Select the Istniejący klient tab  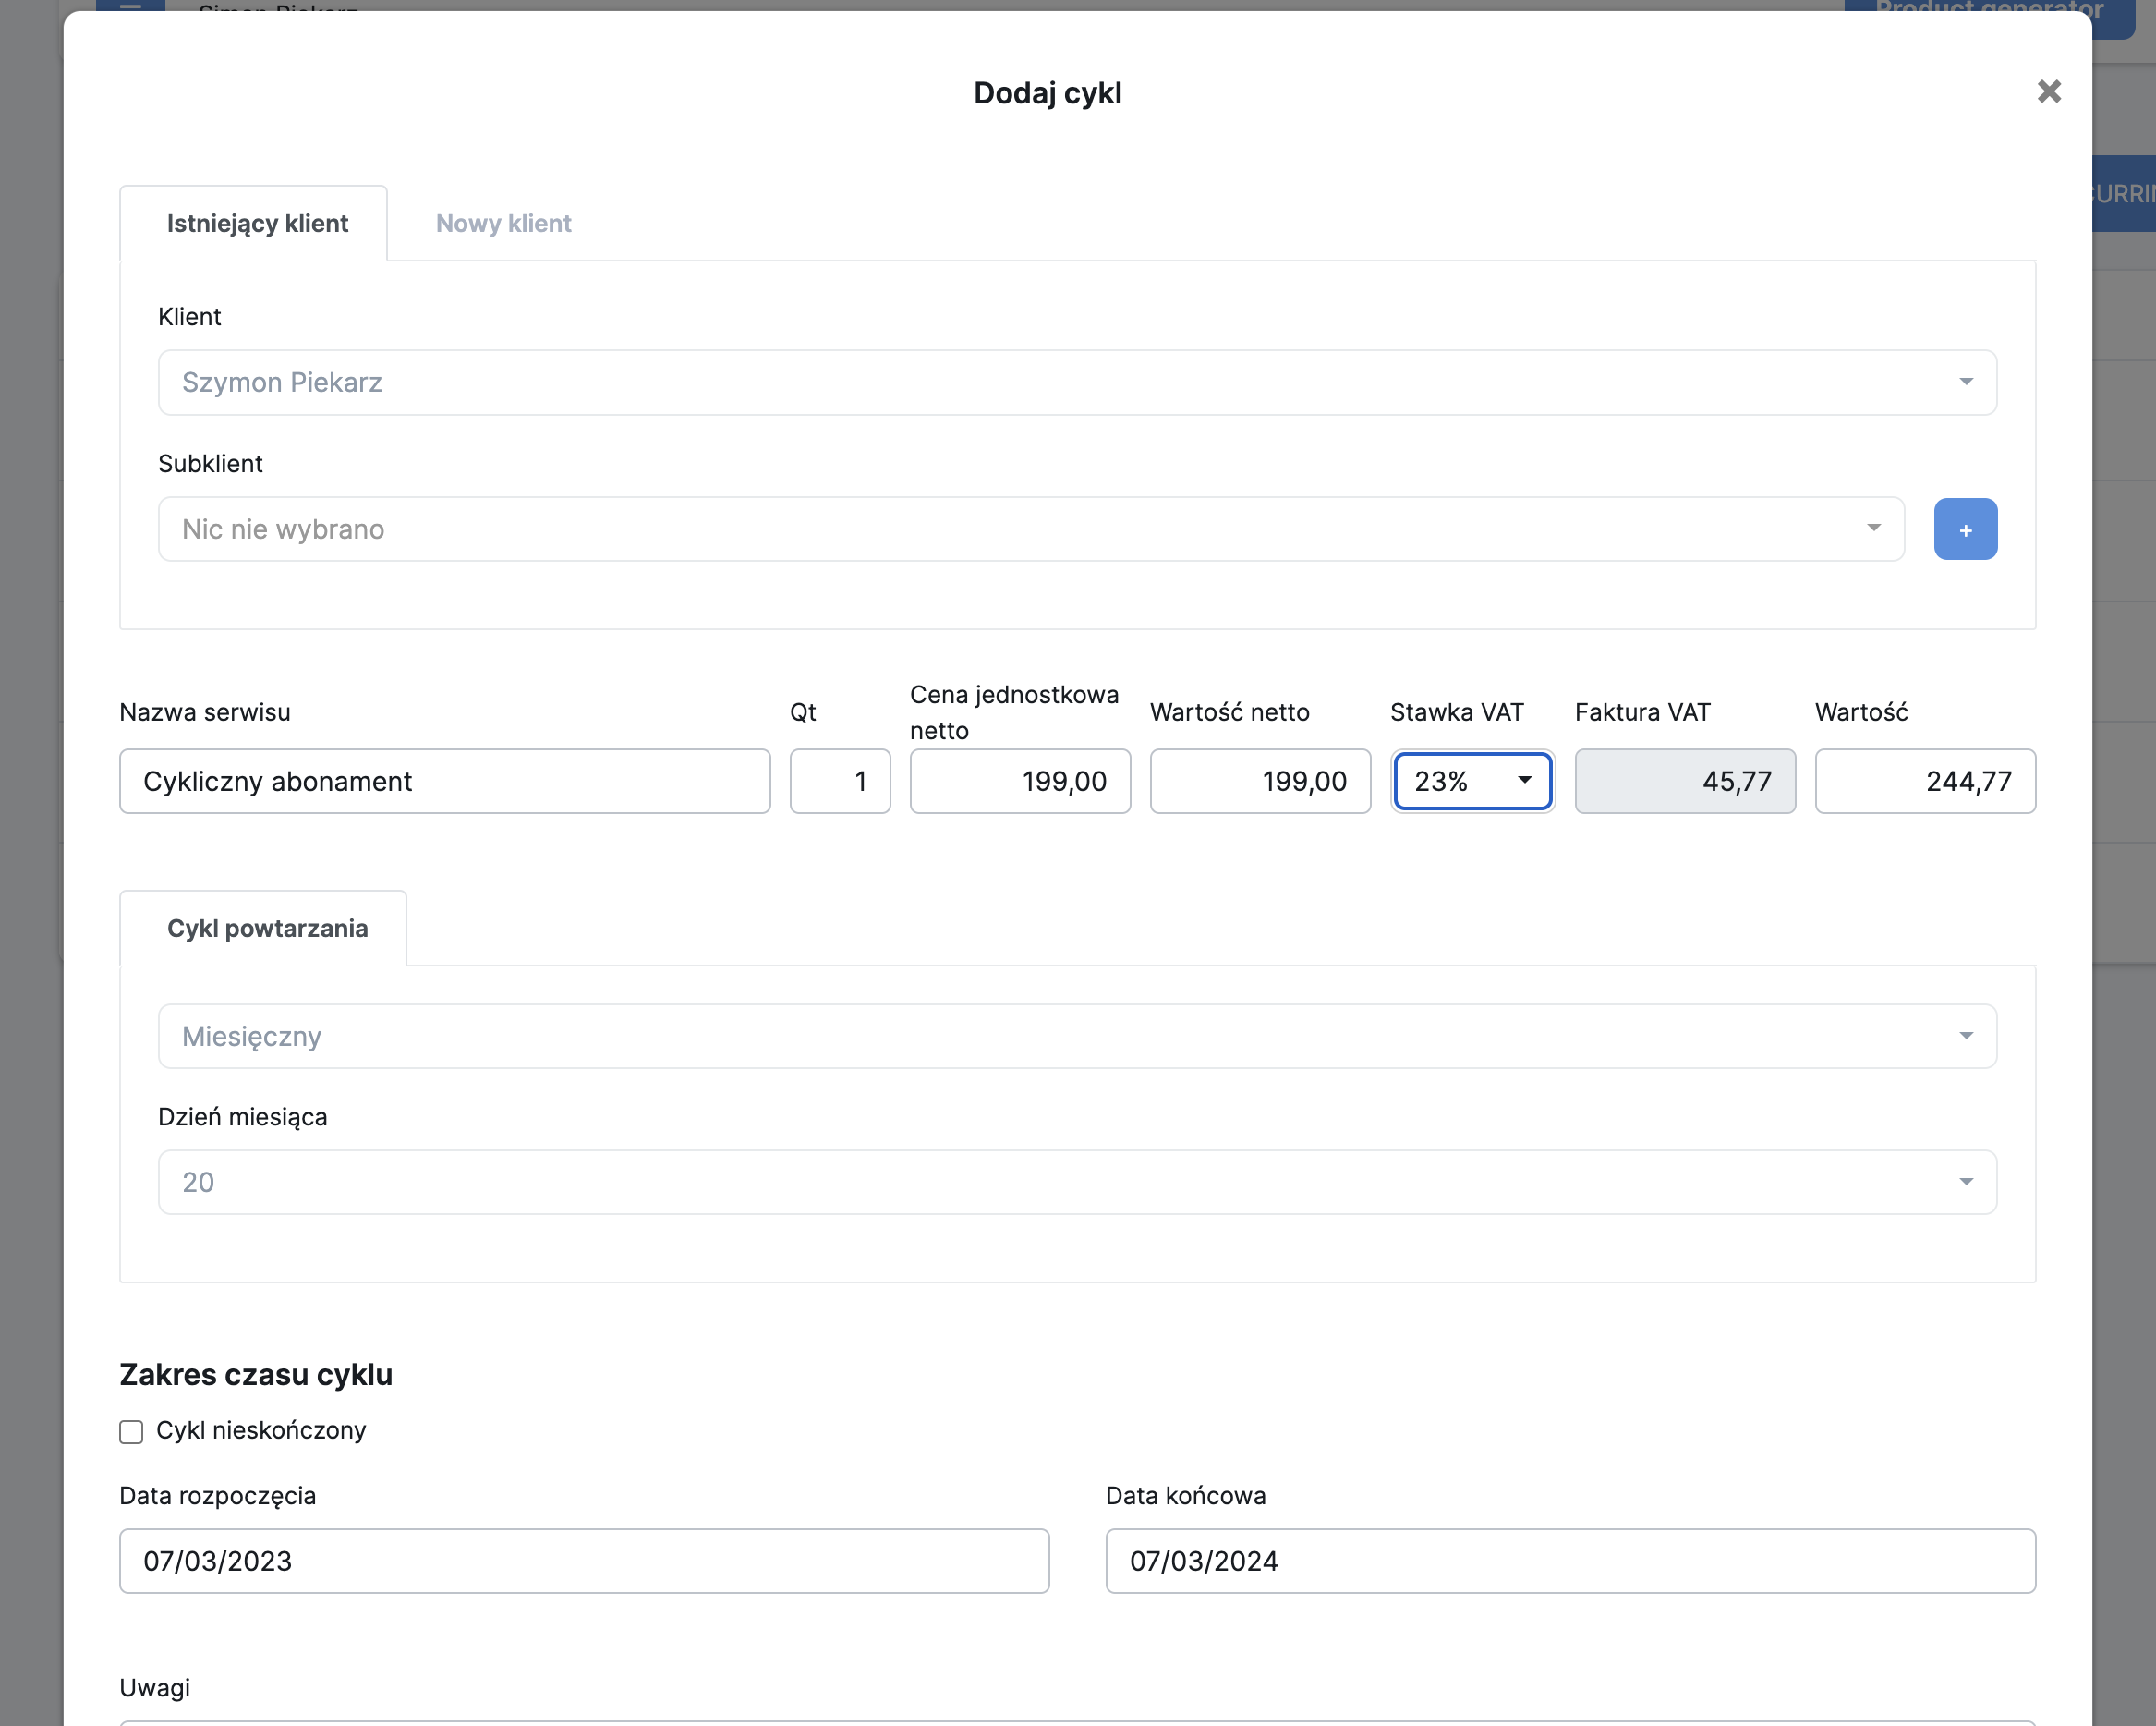tap(257, 223)
